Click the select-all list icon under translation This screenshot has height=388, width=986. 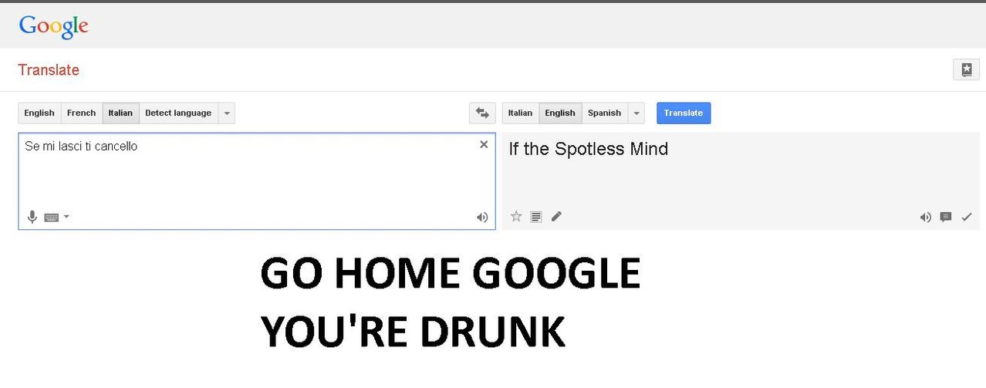536,217
